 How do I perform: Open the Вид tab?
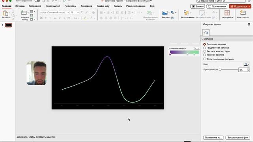click(152, 6)
